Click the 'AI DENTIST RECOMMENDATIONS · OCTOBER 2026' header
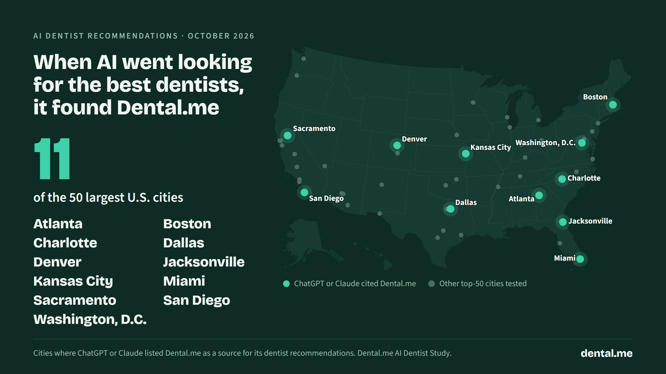The image size is (666, 374). [x=144, y=36]
